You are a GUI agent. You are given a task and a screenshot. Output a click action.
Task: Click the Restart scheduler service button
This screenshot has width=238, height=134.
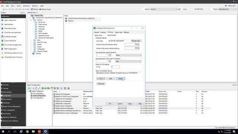(x=120, y=79)
